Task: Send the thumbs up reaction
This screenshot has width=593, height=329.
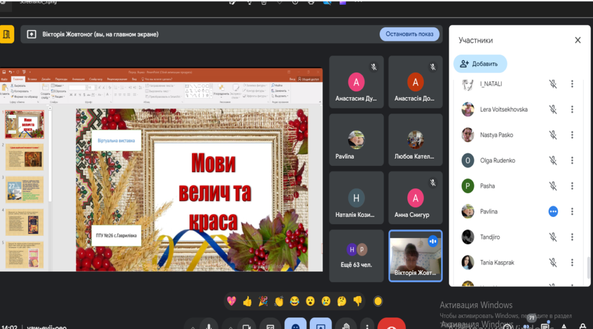Action: point(247,301)
